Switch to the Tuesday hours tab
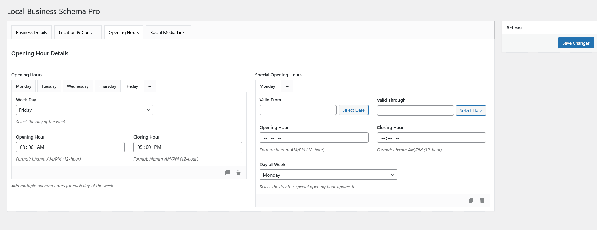The image size is (597, 230). click(49, 86)
